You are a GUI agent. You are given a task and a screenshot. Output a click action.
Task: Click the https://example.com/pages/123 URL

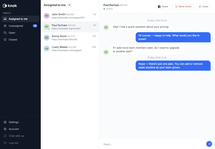[x=68, y=18]
